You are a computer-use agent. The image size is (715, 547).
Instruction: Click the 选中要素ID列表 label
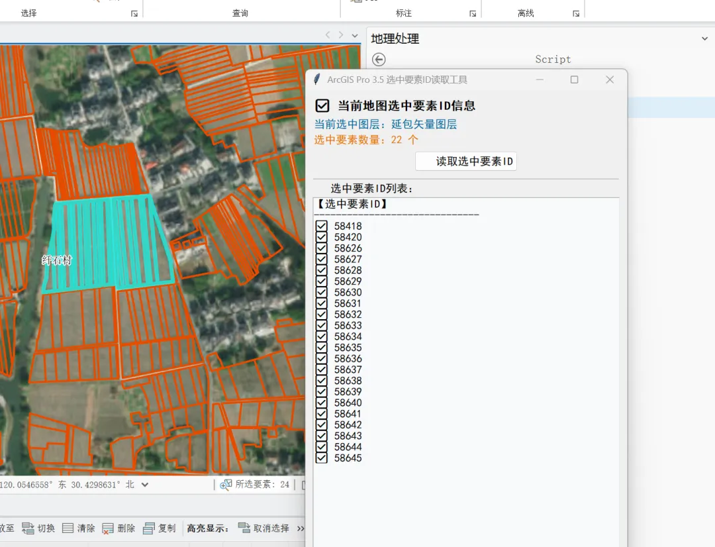371,189
